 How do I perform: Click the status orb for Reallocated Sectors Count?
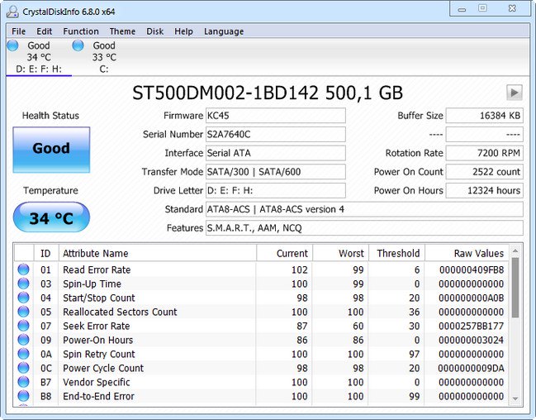tap(23, 312)
